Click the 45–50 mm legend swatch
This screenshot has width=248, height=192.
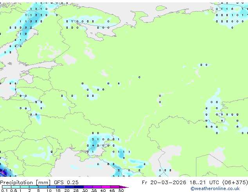pos(115,187)
